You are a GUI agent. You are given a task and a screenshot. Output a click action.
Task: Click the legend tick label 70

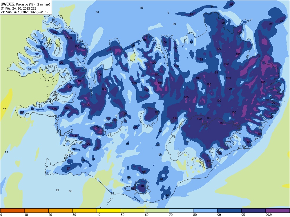(171, 215)
